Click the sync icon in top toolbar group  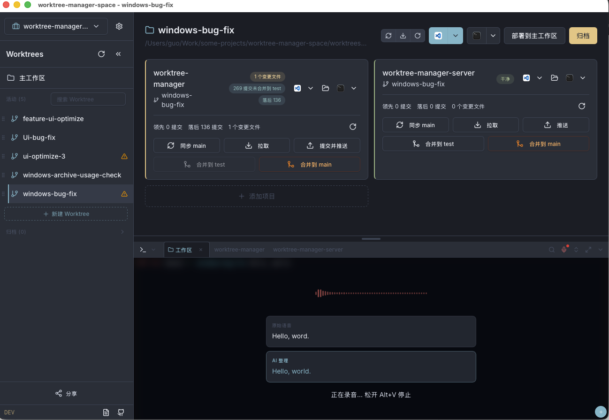coord(388,36)
